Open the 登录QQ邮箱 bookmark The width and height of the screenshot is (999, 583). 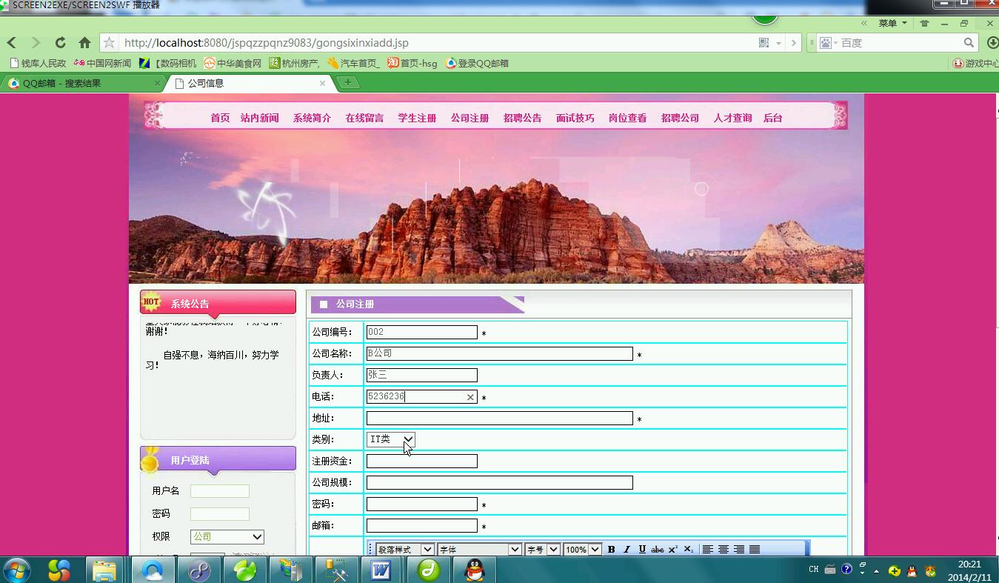pos(477,63)
